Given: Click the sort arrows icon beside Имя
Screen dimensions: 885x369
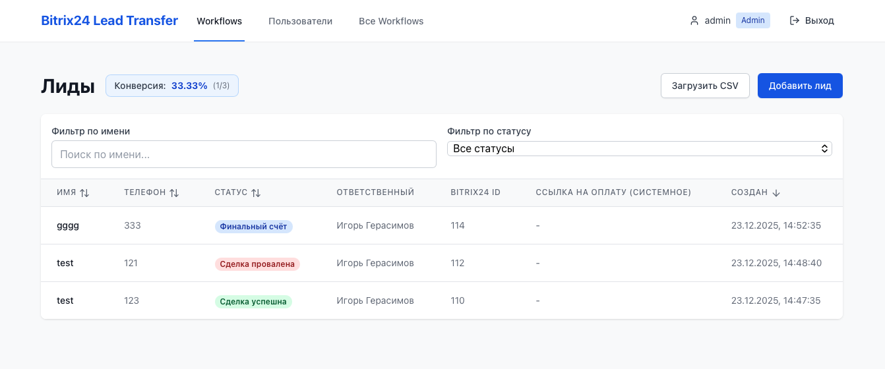Looking at the screenshot, I should pyautogui.click(x=84, y=193).
